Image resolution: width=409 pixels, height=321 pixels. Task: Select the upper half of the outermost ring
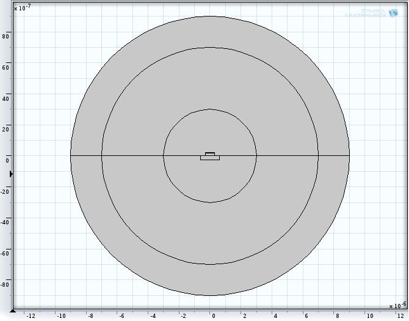point(210,32)
